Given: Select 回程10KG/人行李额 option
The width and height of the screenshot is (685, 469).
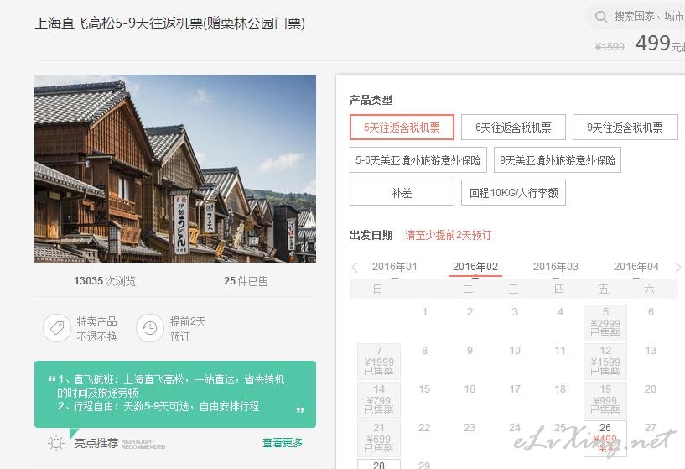Looking at the screenshot, I should click(x=513, y=193).
